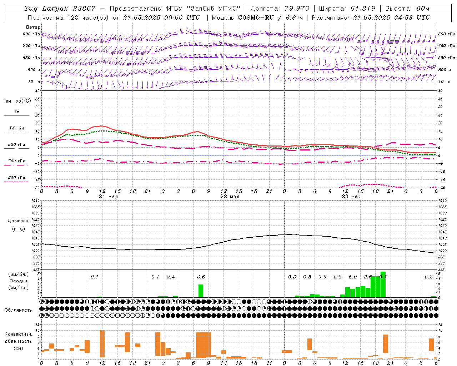Click the (мм/1ч.) units label

[x=19, y=288]
